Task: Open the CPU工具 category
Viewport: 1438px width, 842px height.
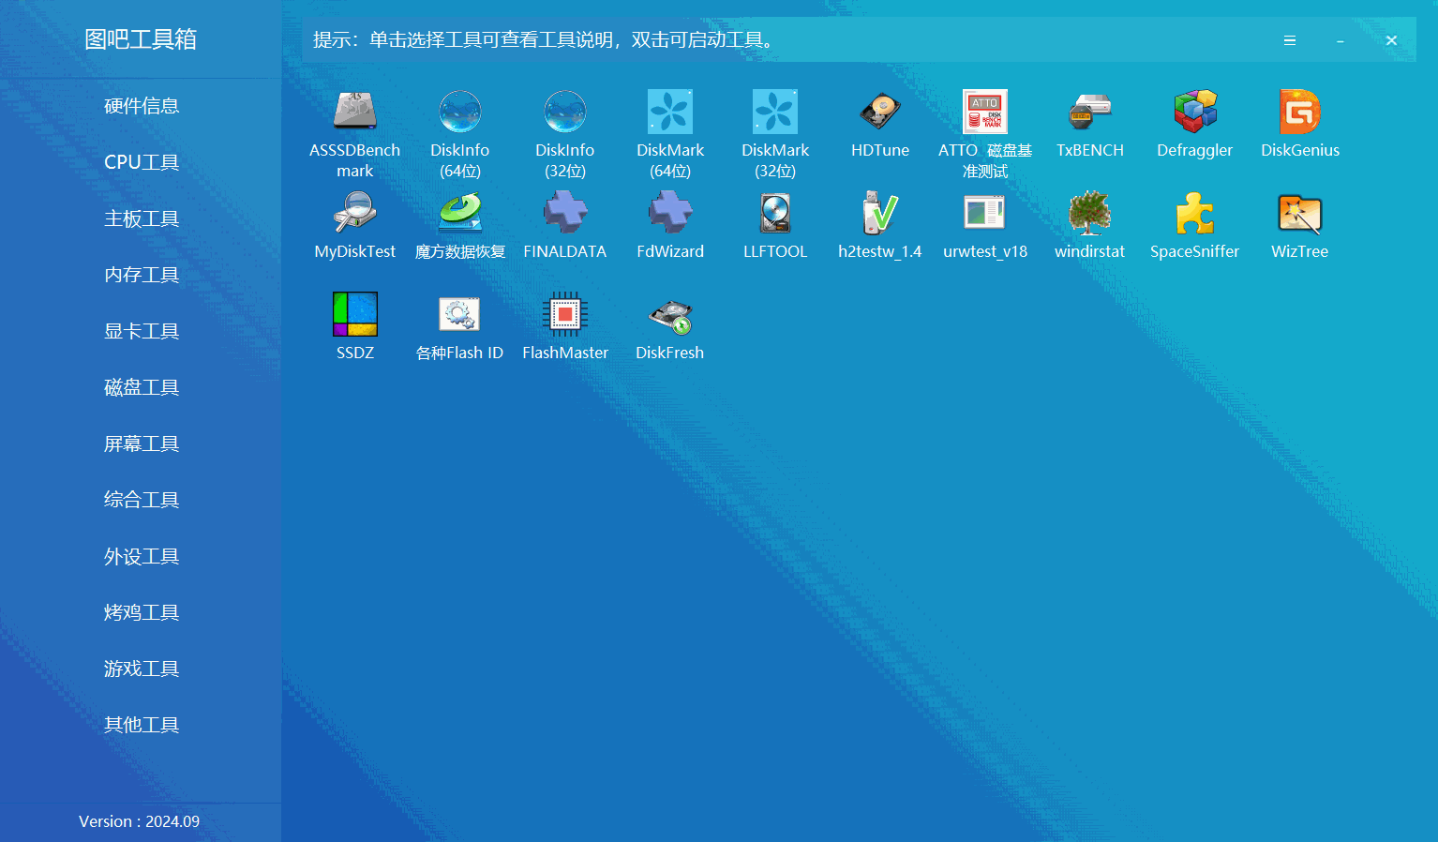Action: tap(142, 162)
